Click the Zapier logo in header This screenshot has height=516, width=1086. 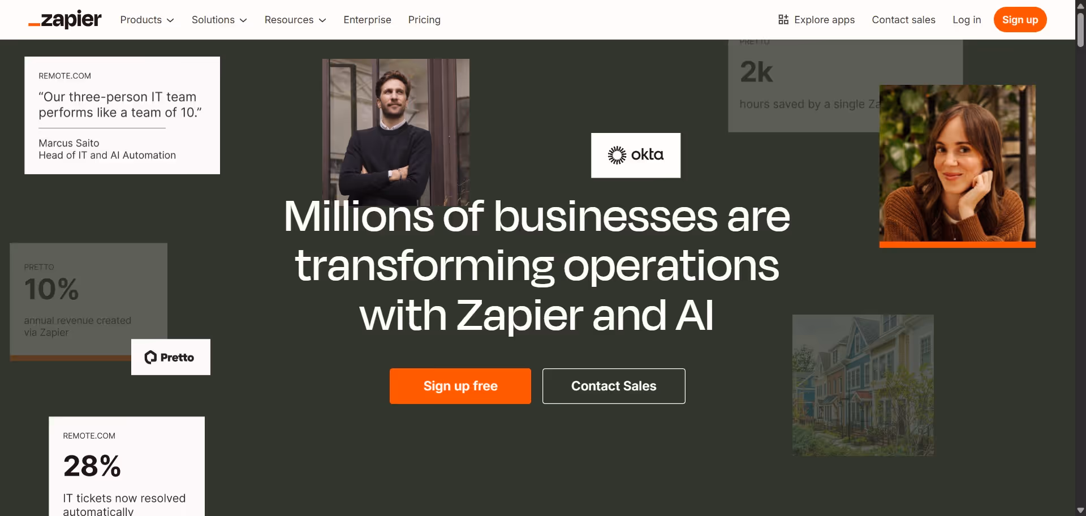[x=65, y=20]
